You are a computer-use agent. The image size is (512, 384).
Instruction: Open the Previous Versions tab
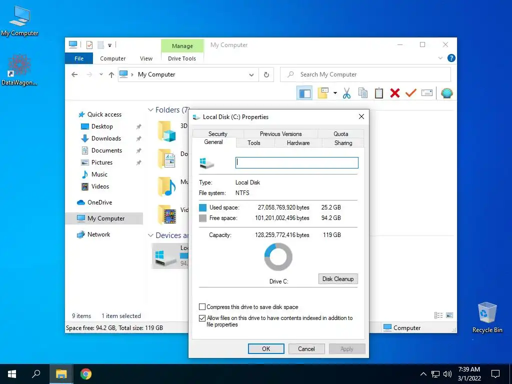pos(281,134)
